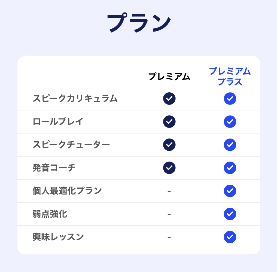This screenshot has width=277, height=272.
Task: Click Premium checkmark for スピークカリキュラム
Action: pyautogui.click(x=169, y=99)
